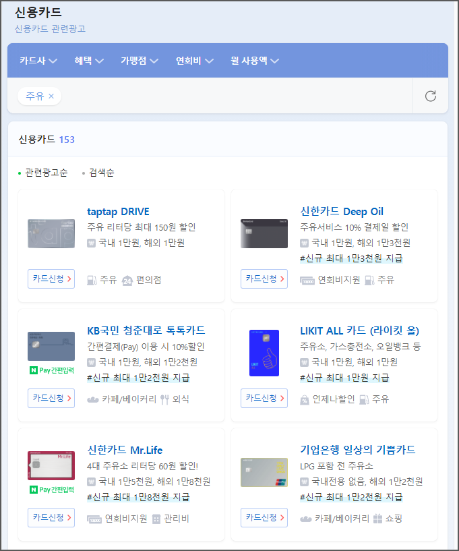The width and height of the screenshot is (459, 551).
Task: Click won icon on Deep Oil fee
Action: coord(304,243)
